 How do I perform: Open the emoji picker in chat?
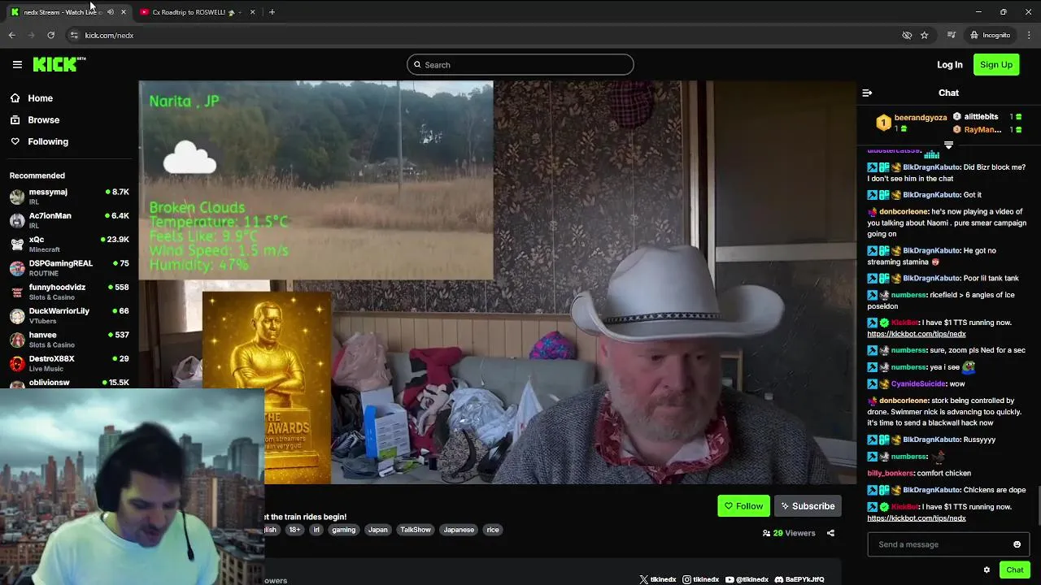coord(1017,544)
